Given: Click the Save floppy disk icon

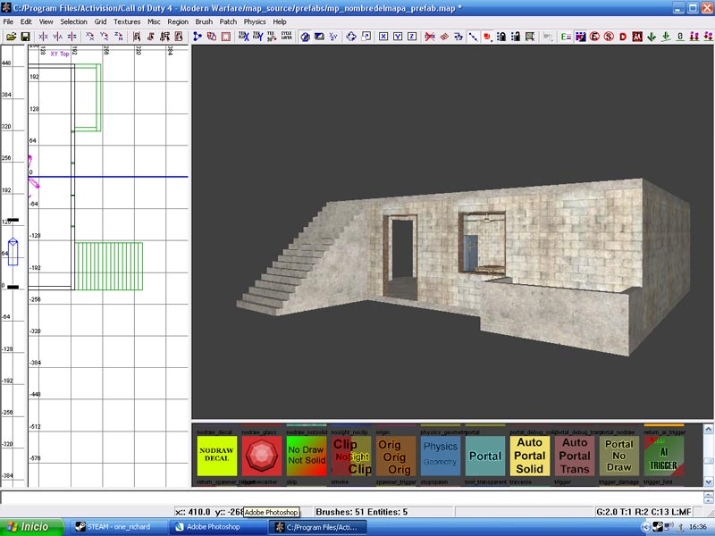Looking at the screenshot, I should tap(25, 37).
